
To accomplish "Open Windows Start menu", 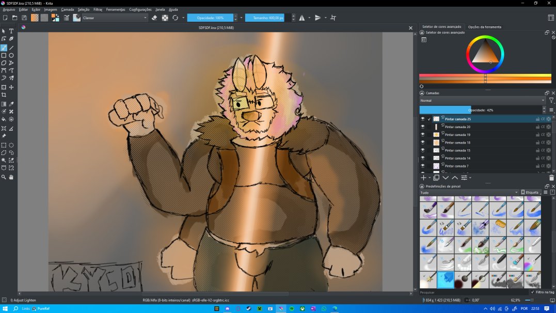I will (5, 309).
